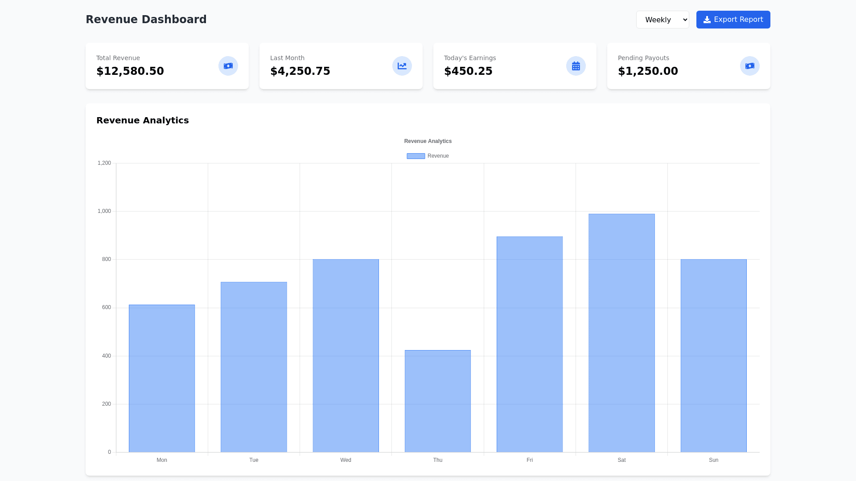Select the Wednesday bar in chart
Viewport: 856px width, 481px height.
click(x=346, y=356)
